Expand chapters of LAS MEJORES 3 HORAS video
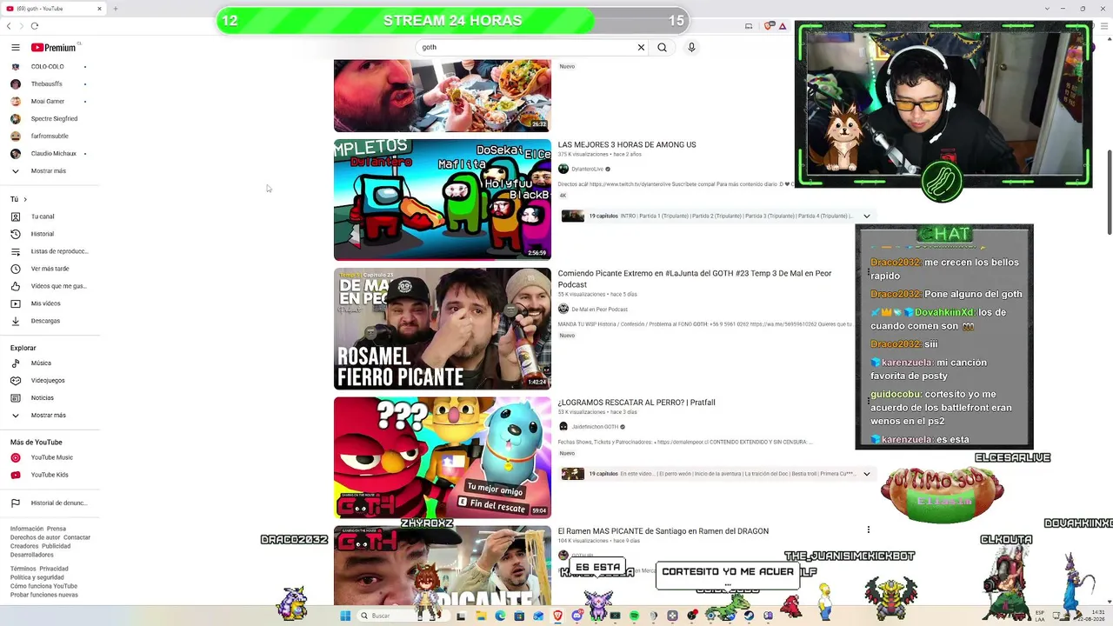 (866, 216)
